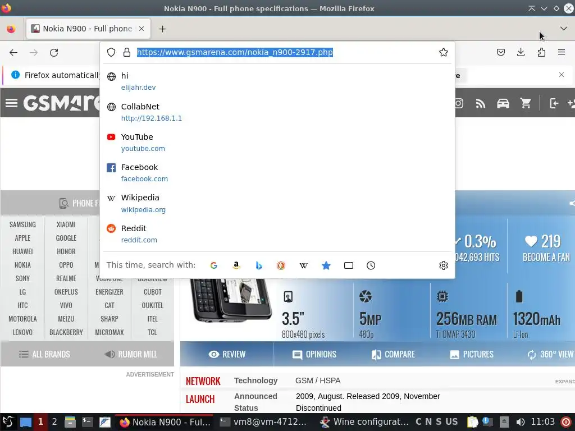Open the Pocket save icon
The image size is (575, 431).
[x=500, y=52]
